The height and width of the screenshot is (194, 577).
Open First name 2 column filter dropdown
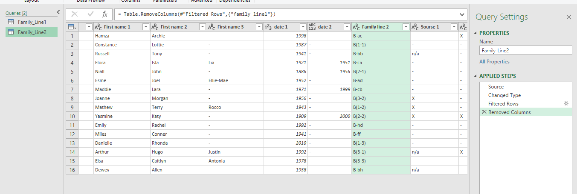tap(203, 27)
